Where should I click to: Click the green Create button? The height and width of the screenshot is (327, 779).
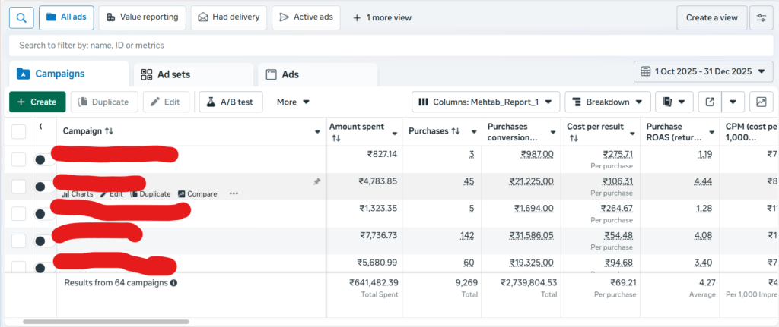(37, 102)
